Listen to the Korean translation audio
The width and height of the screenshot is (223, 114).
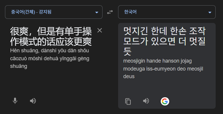coord(146,101)
